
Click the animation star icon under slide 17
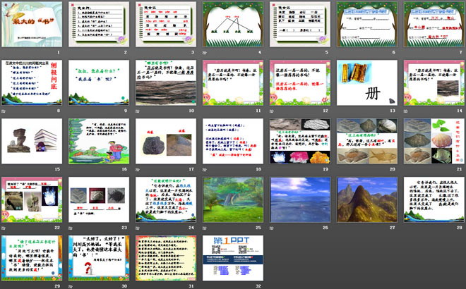138,169
